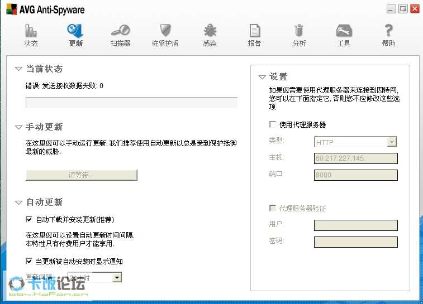Maximize the AVG Anti-Spyware window

pyautogui.click(x=403, y=8)
